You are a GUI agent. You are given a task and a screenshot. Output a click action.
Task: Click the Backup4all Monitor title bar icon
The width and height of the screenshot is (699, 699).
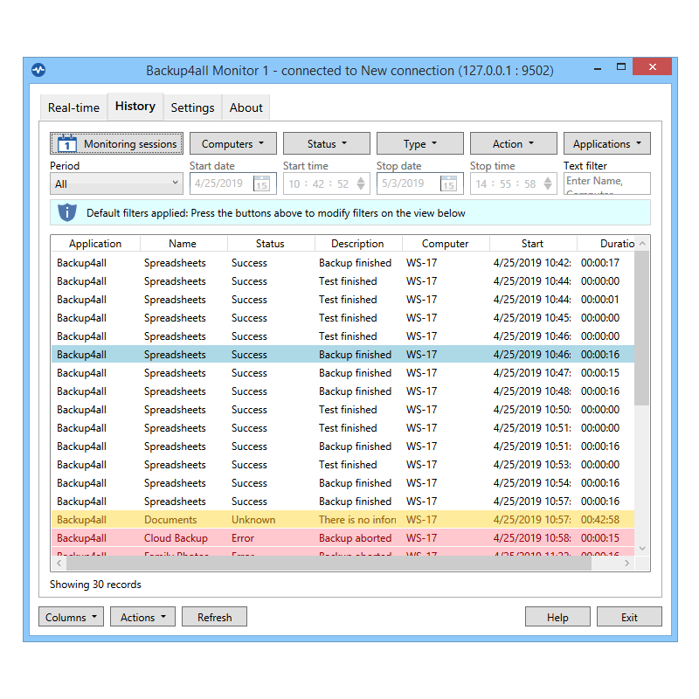point(38,70)
